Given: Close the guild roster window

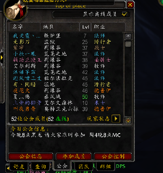Looking at the screenshot, I should click(x=130, y=5).
